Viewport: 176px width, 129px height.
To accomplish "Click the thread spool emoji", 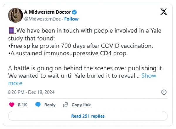I will pos(12,31).
